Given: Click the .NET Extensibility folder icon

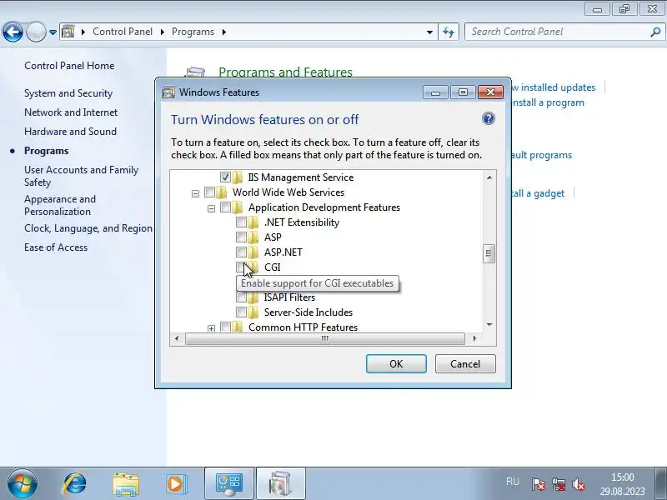Looking at the screenshot, I should point(253,222).
